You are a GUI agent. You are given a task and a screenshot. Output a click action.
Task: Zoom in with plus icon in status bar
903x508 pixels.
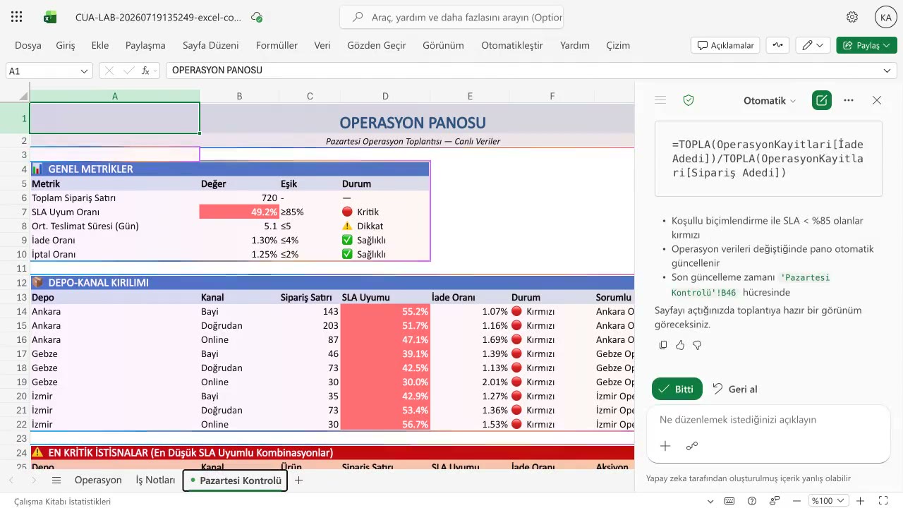click(860, 501)
